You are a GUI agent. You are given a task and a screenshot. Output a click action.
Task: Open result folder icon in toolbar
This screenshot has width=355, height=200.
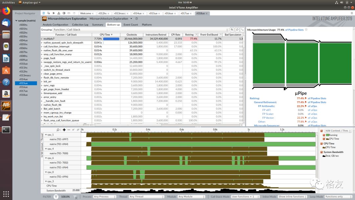(69, 13)
